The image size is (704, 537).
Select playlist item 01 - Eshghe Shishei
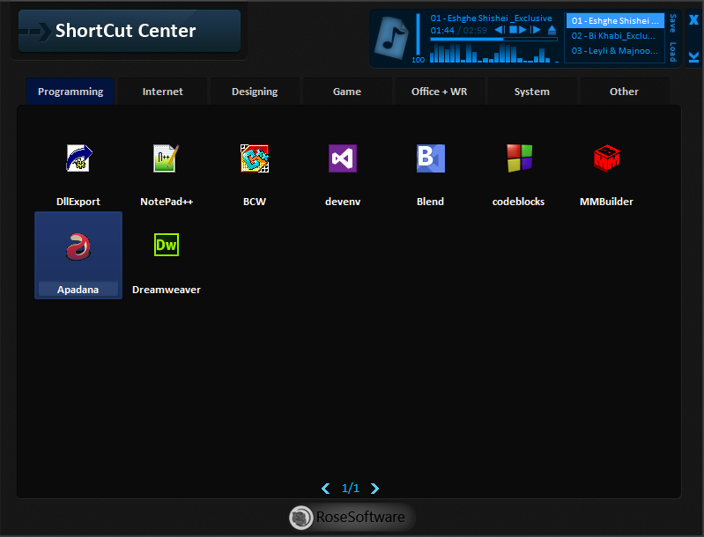[615, 20]
